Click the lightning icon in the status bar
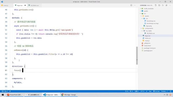This screenshot has height=97, width=173. pyautogui.click(x=10, y=91)
